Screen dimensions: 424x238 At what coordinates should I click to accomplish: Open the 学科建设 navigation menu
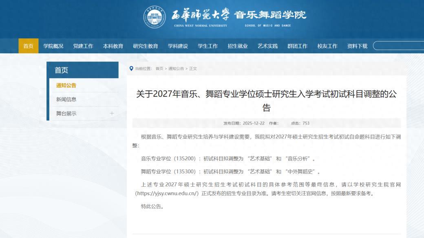pos(178,46)
